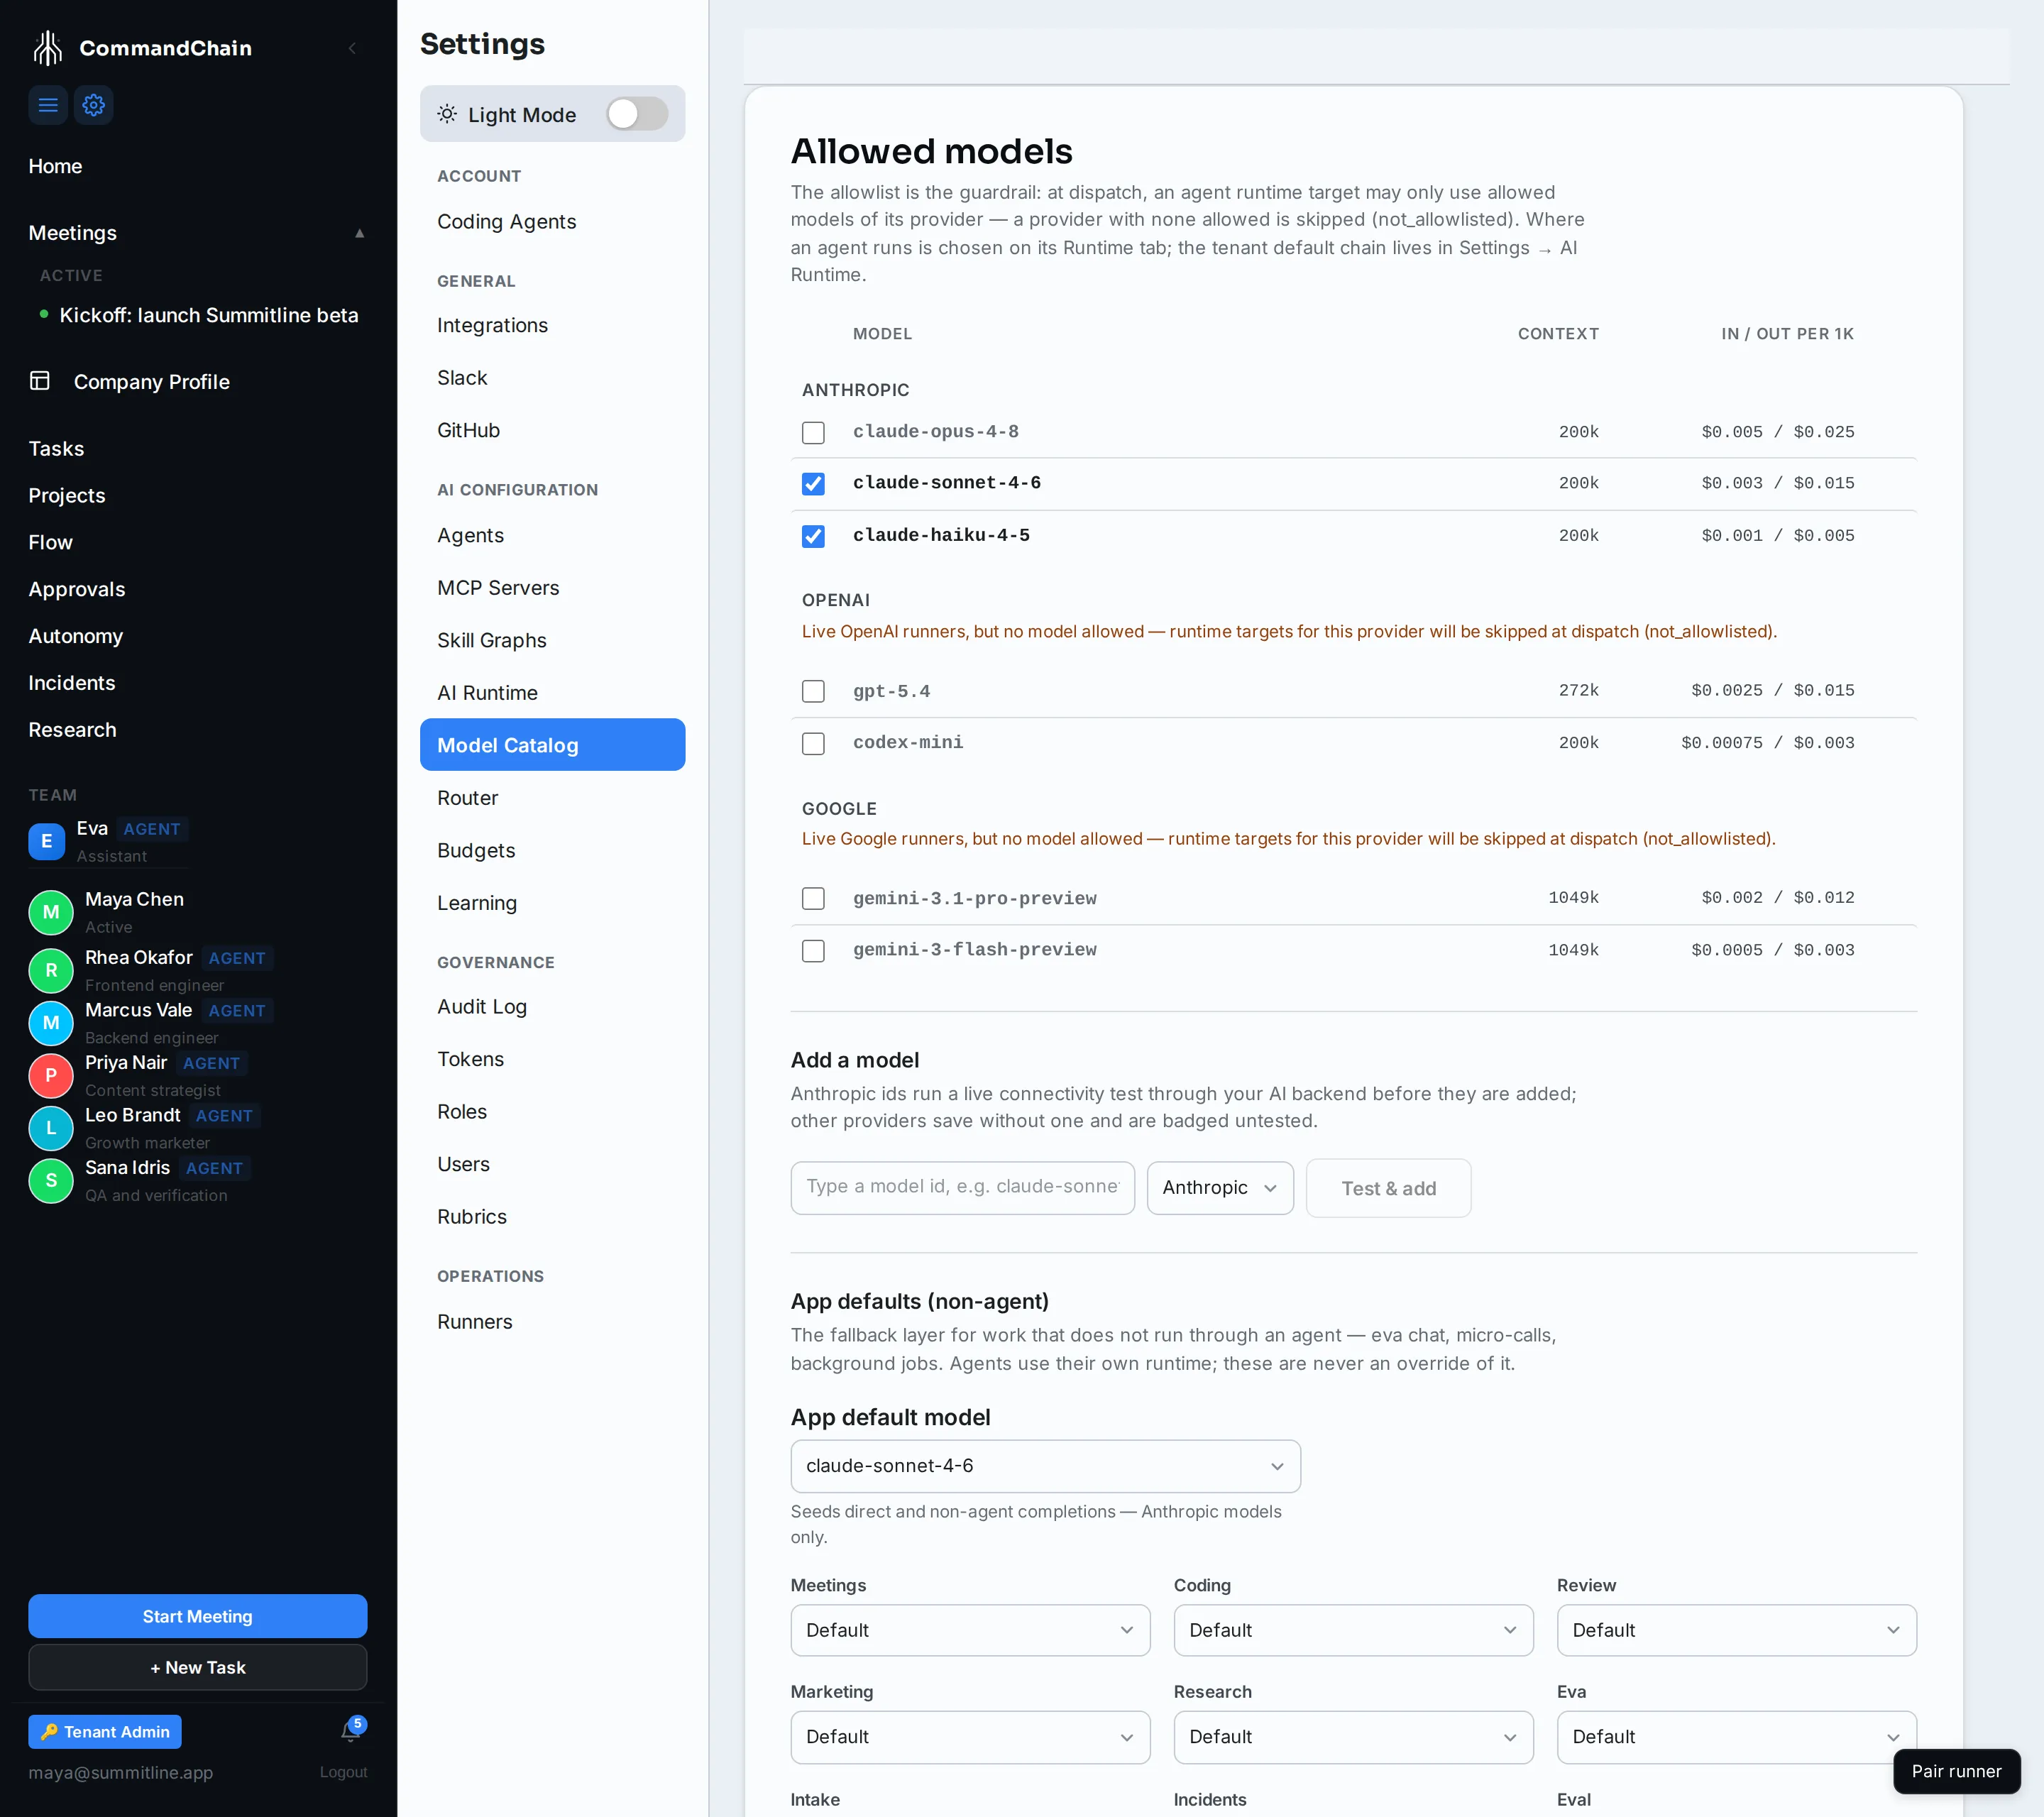The width and height of the screenshot is (2044, 1817).
Task: Click the Company Profile layout icon
Action: tap(40, 381)
